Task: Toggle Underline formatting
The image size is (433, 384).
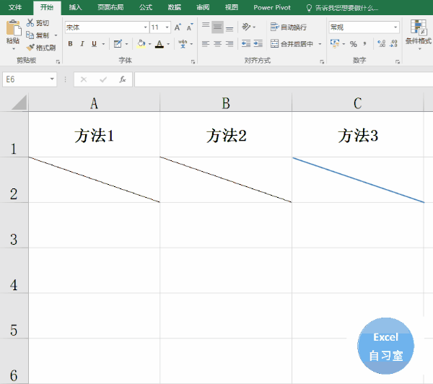Action: coord(94,43)
